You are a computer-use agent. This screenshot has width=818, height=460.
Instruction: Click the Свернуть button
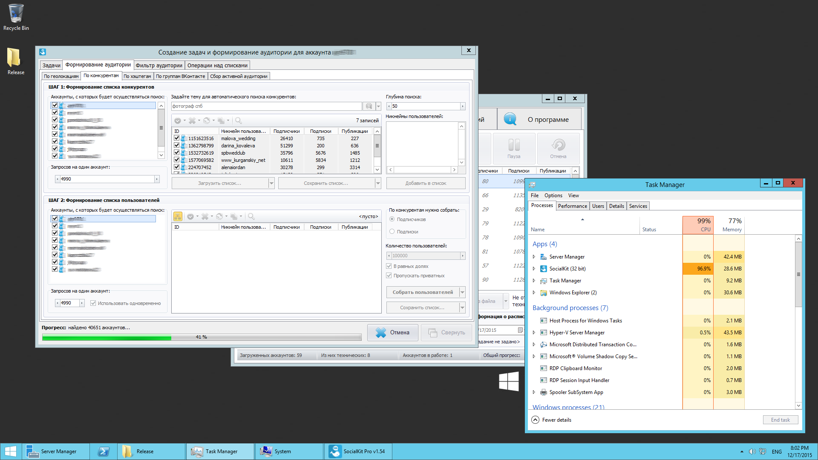point(446,333)
